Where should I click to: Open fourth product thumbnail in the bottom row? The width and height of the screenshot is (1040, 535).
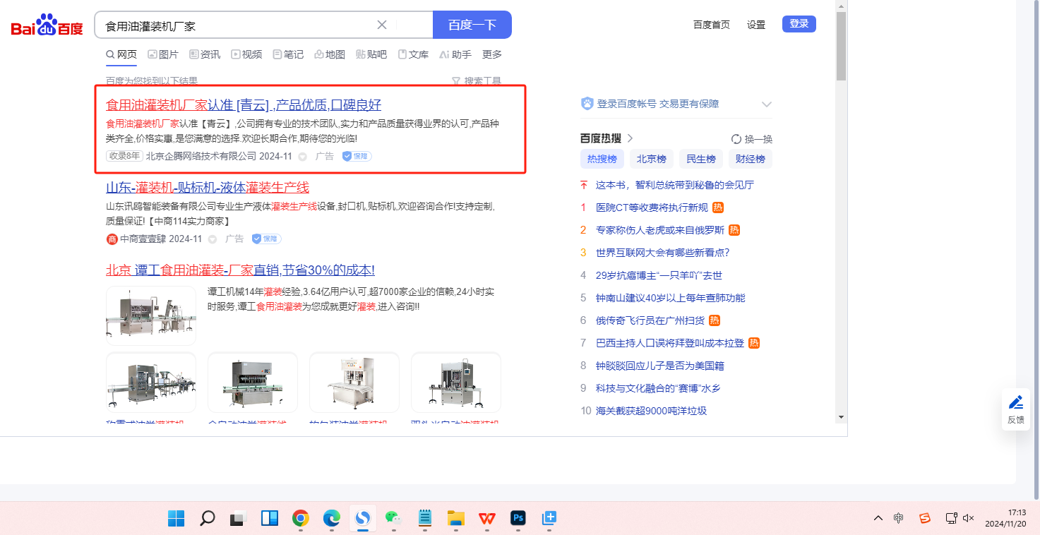coord(456,383)
